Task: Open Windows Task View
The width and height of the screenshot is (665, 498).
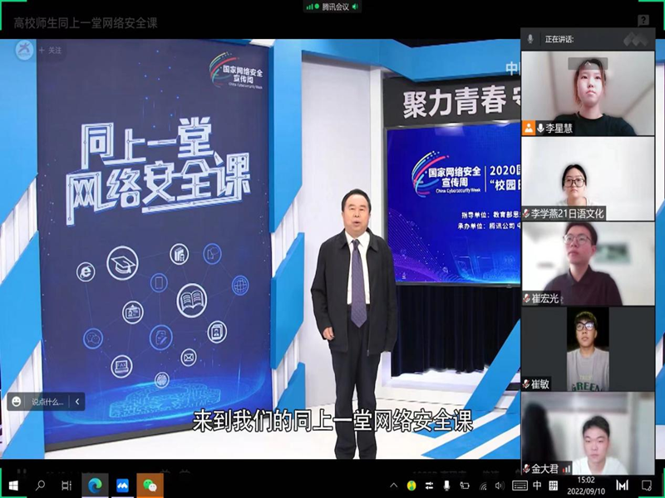Action: pyautogui.click(x=67, y=486)
